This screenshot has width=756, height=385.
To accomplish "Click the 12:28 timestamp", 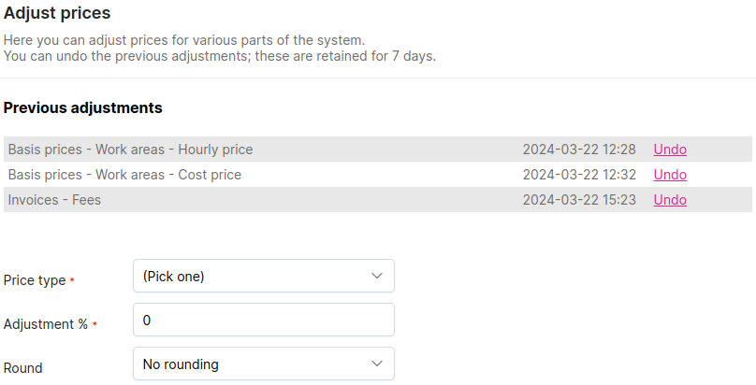I will [579, 150].
